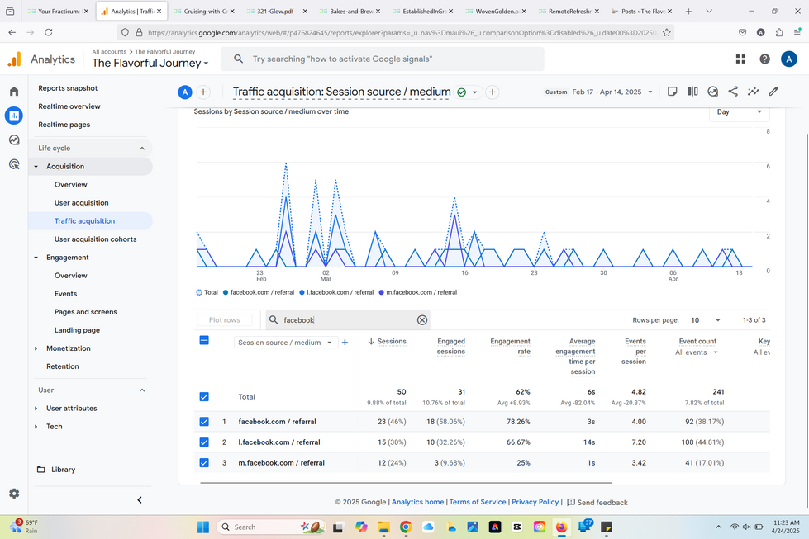Click Send feedback
809x539 pixels.
[597, 503]
